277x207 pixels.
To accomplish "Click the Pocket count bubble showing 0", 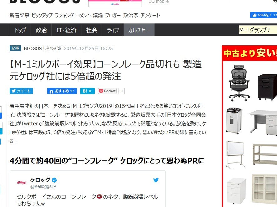I will click(x=122, y=91).
